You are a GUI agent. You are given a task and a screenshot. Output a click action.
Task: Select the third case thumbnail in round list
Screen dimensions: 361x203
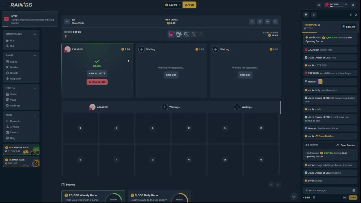[186, 34]
